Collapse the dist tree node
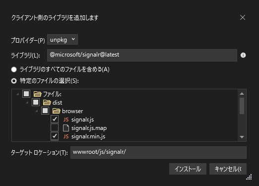This screenshot has height=186, width=259. pos(27,103)
